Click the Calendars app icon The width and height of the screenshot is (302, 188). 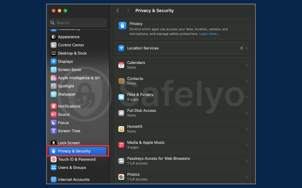tap(121, 65)
